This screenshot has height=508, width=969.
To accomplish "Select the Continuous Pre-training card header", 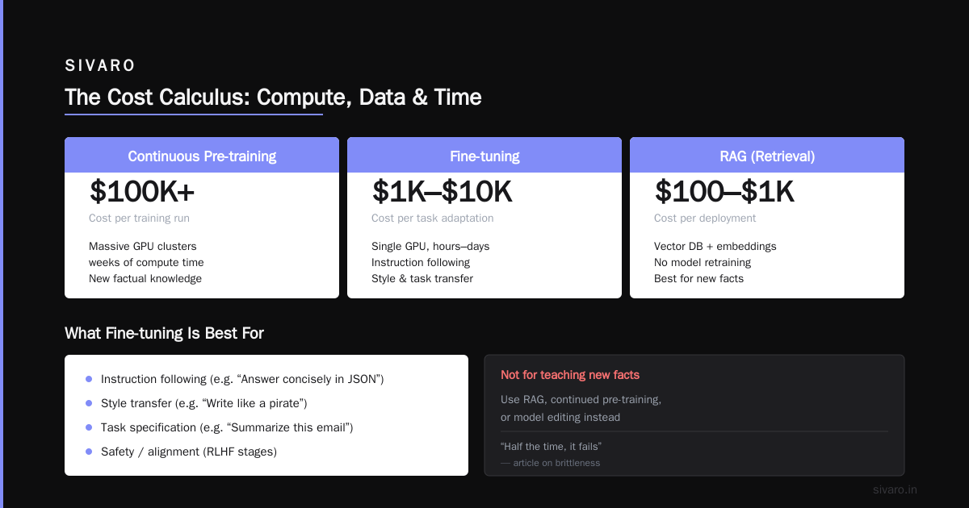I will [202, 156].
